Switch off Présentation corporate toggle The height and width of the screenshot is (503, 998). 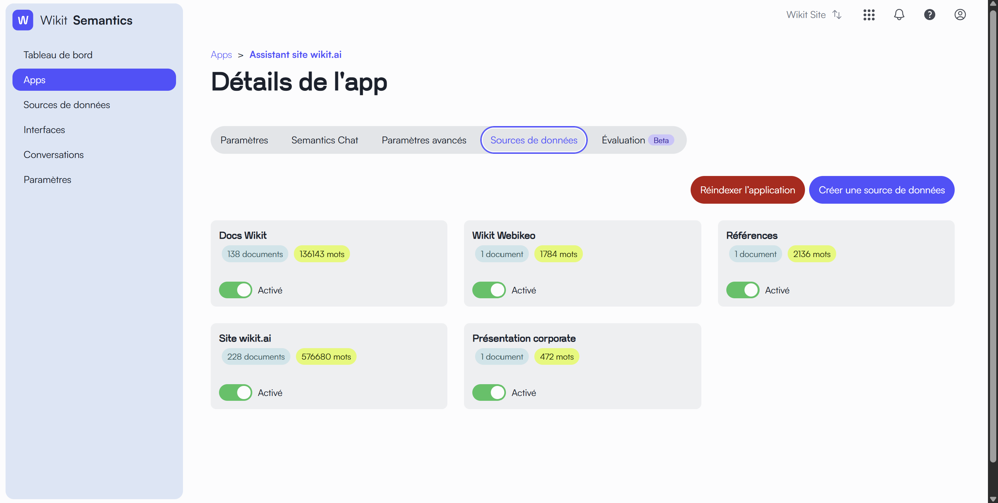pyautogui.click(x=489, y=392)
